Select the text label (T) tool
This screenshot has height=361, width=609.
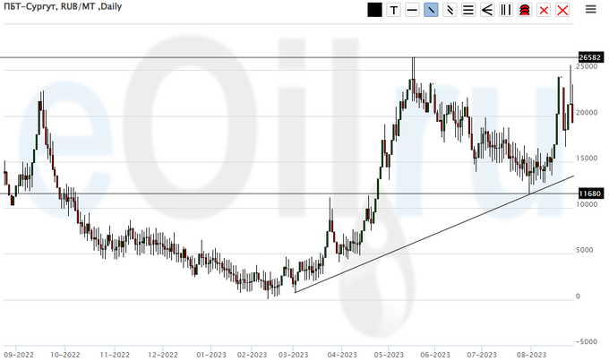[393, 10]
